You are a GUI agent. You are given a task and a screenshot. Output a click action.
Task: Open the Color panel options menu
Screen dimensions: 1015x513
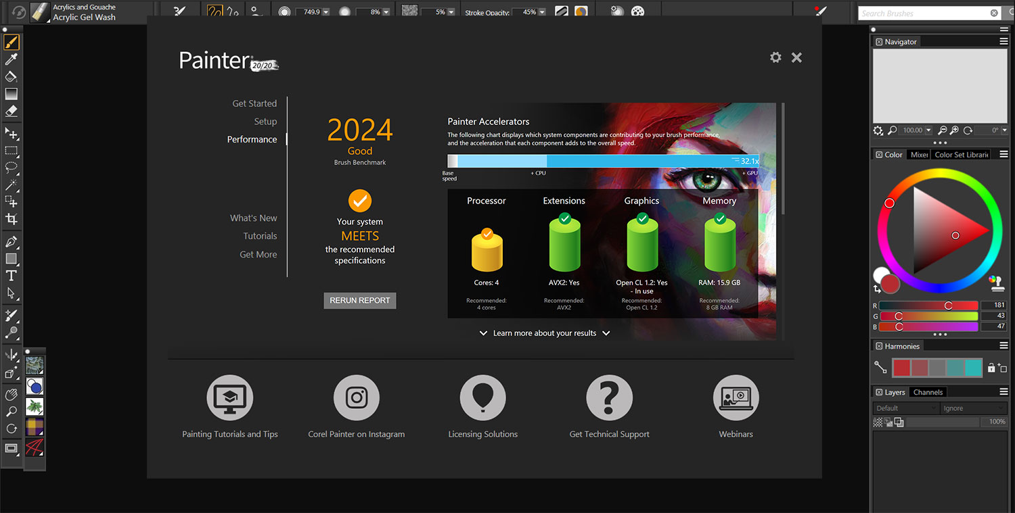tap(1003, 155)
